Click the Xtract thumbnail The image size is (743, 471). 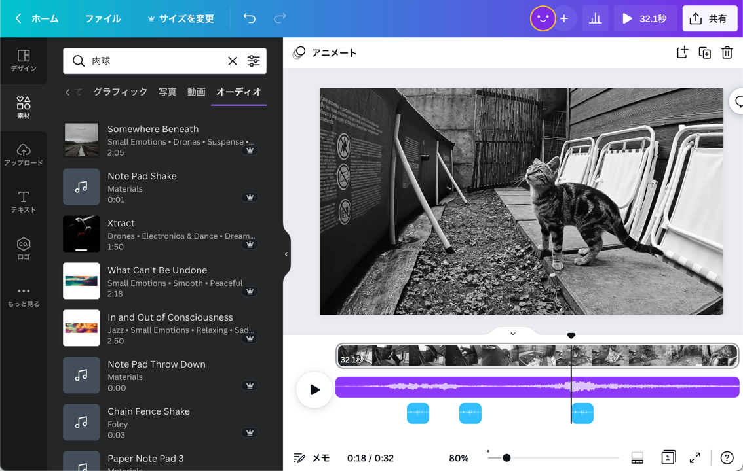click(81, 234)
